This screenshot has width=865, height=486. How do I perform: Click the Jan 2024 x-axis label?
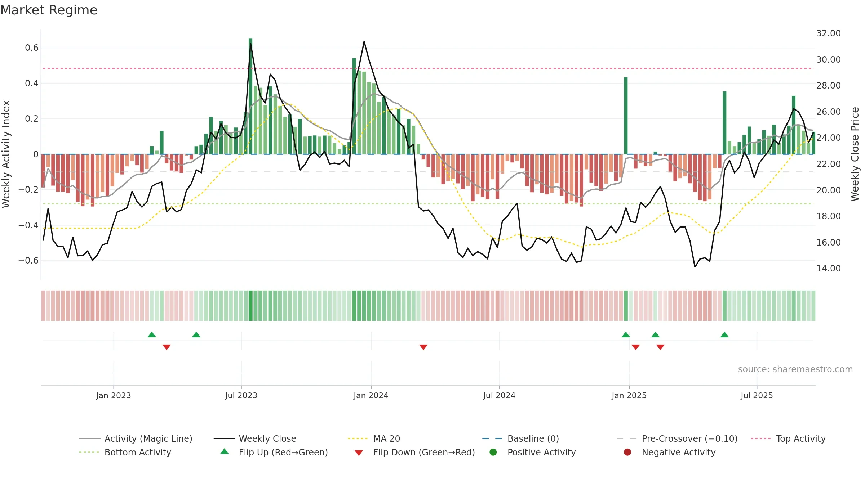[371, 395]
